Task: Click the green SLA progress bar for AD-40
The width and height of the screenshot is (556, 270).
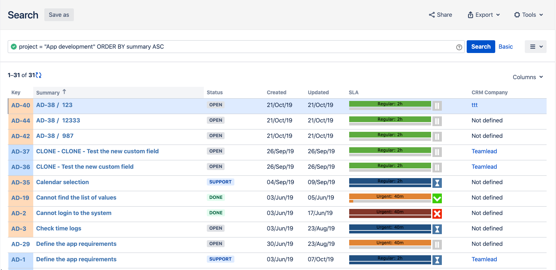Action: [390, 104]
